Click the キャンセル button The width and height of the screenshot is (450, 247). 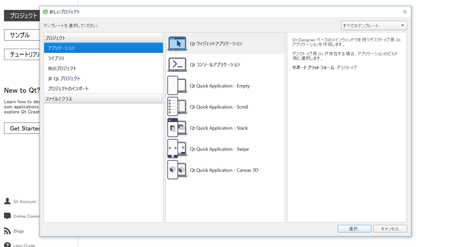pos(390,229)
